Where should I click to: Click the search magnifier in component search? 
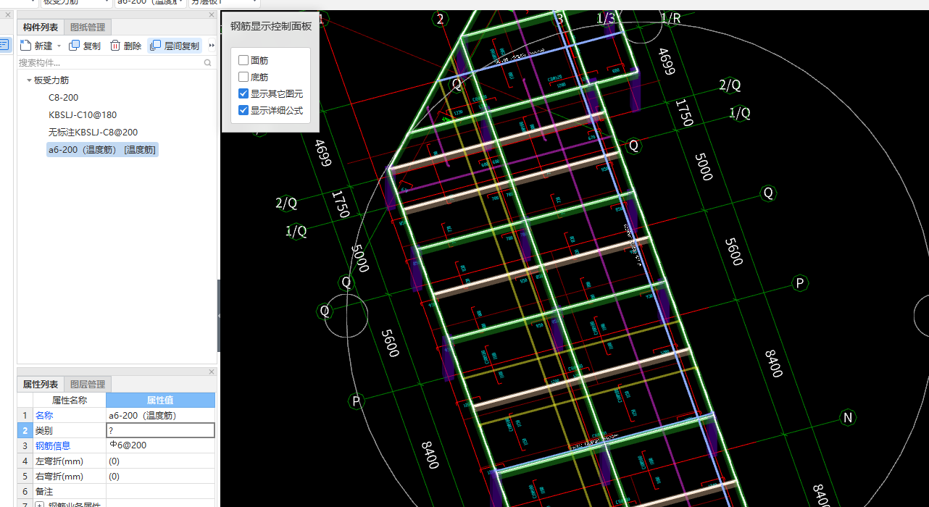click(208, 63)
